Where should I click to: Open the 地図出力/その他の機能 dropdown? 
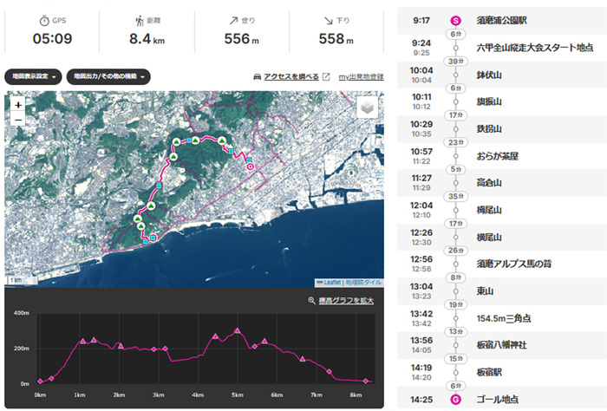pyautogui.click(x=108, y=76)
